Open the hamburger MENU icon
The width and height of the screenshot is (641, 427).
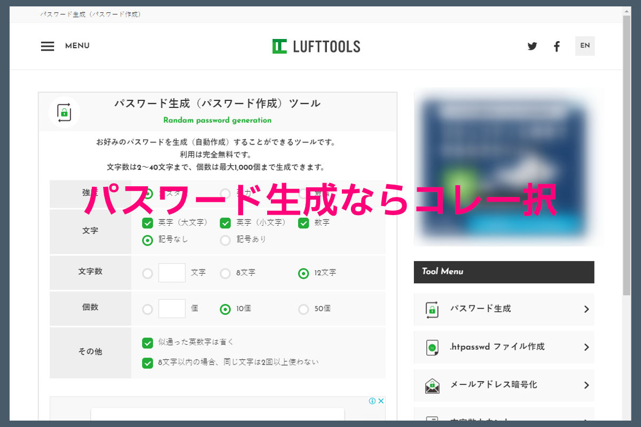[x=48, y=46]
